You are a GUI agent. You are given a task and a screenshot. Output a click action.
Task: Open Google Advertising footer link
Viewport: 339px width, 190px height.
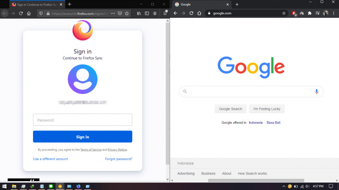pyautogui.click(x=186, y=174)
